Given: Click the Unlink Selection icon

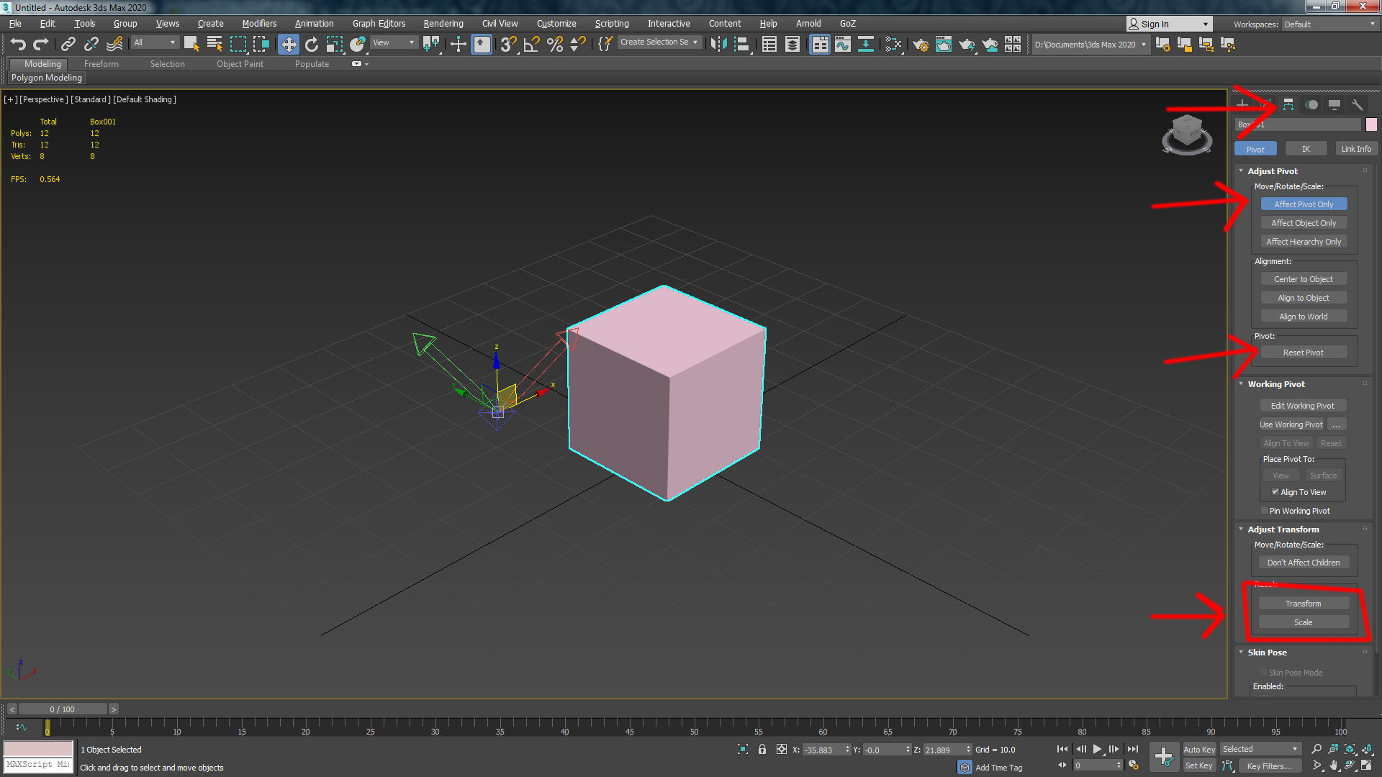Looking at the screenshot, I should pyautogui.click(x=91, y=44).
